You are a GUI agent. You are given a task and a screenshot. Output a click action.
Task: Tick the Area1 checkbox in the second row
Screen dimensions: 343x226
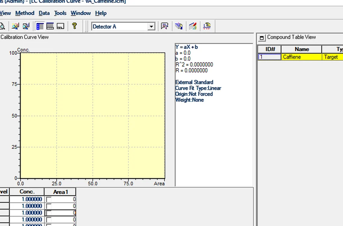coord(49,206)
